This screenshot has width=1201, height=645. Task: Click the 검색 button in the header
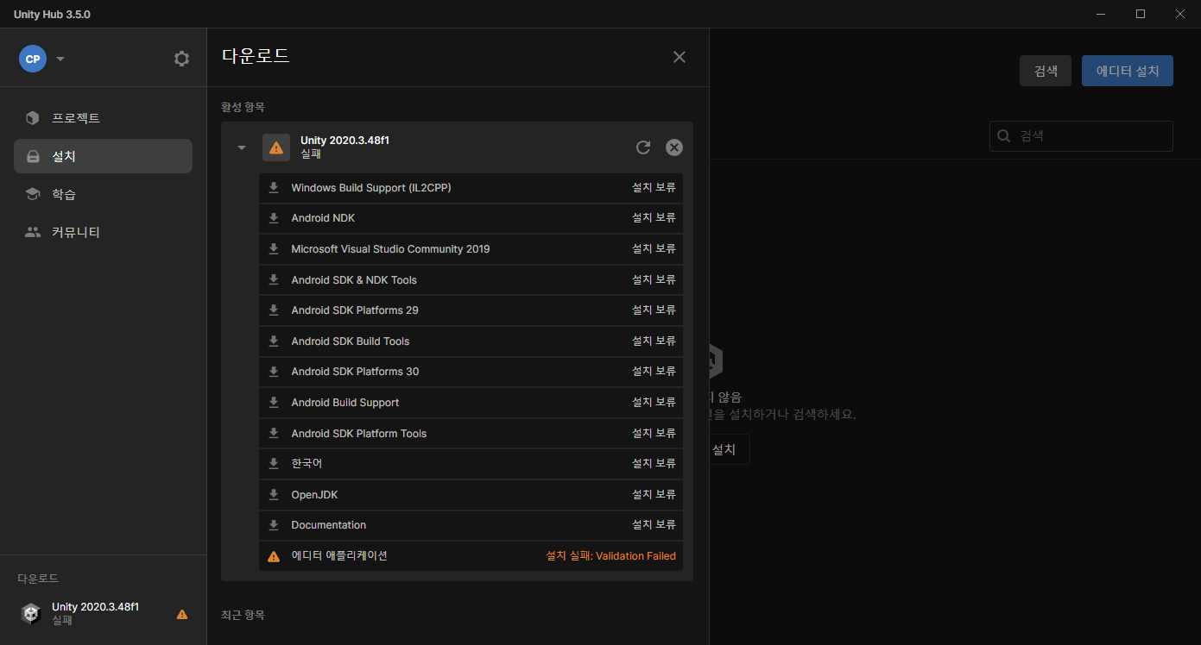[1046, 71]
